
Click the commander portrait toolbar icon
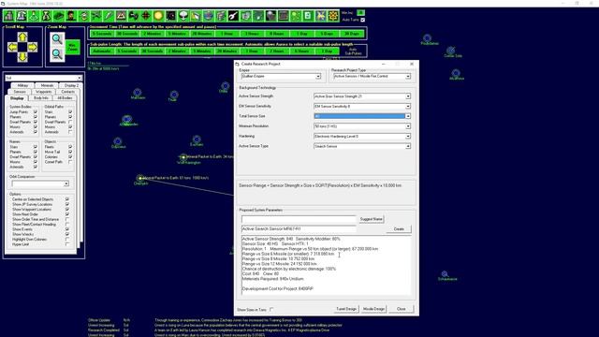tap(71, 16)
